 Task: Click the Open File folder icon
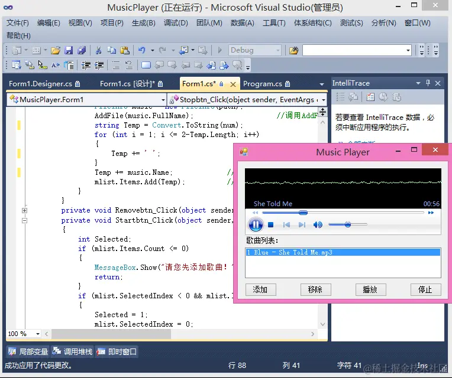[56, 50]
